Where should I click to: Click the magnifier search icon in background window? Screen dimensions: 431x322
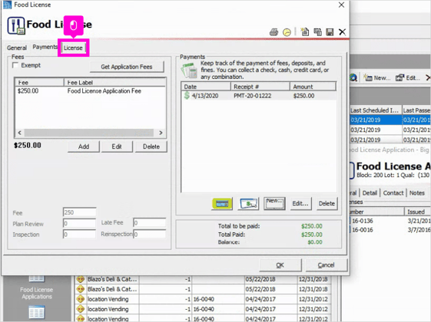pos(353,78)
